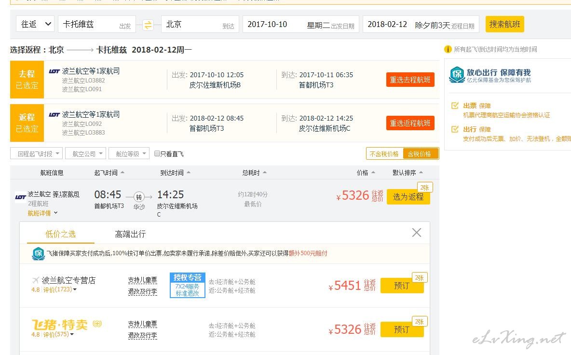Click 重选返程航班 to reselect return flight

[410, 123]
